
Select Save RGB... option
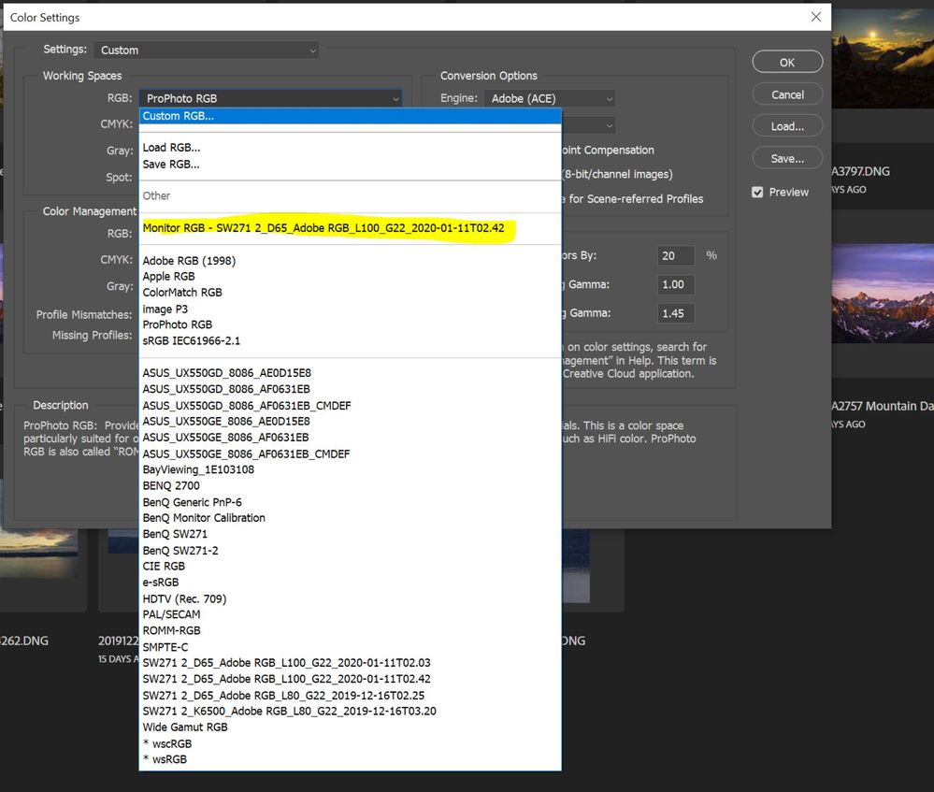coord(351,164)
